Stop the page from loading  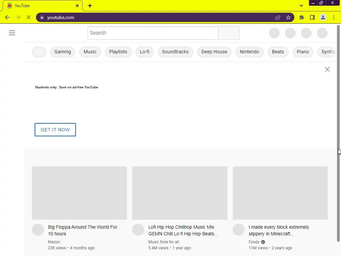coord(29,17)
